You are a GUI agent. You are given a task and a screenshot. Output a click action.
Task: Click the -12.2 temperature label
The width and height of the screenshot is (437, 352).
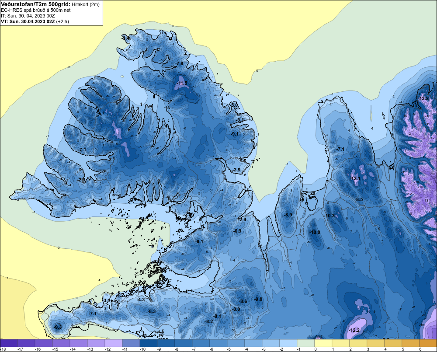tap(354, 330)
